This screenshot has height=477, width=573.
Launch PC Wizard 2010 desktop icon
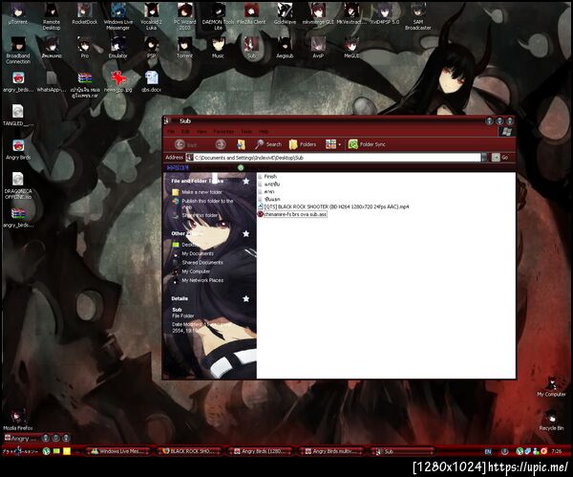(185, 16)
